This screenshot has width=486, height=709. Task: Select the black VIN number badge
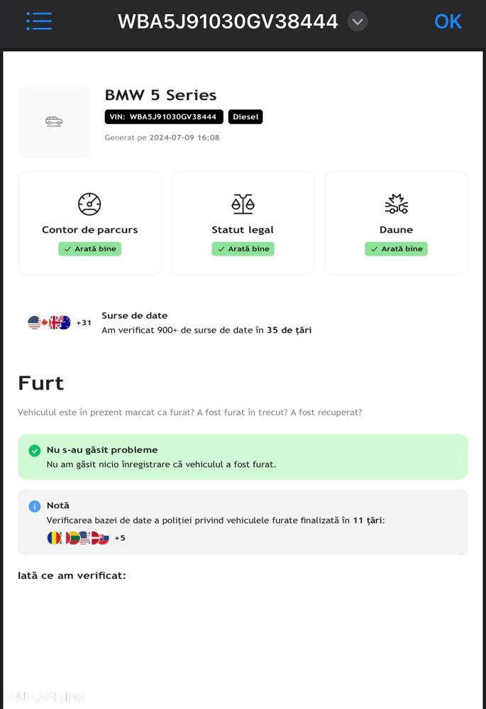[x=165, y=117]
